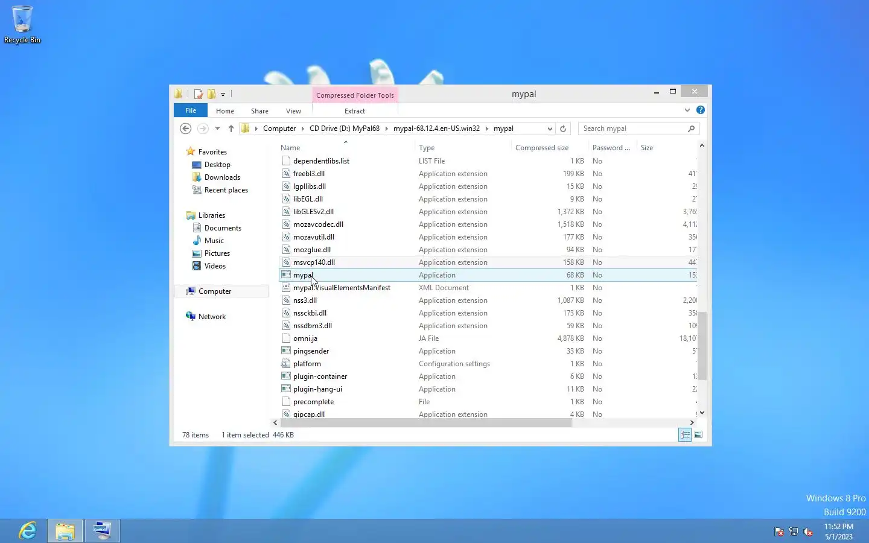This screenshot has height=543, width=869.
Task: Switch to Large icons view button
Action: click(x=698, y=434)
